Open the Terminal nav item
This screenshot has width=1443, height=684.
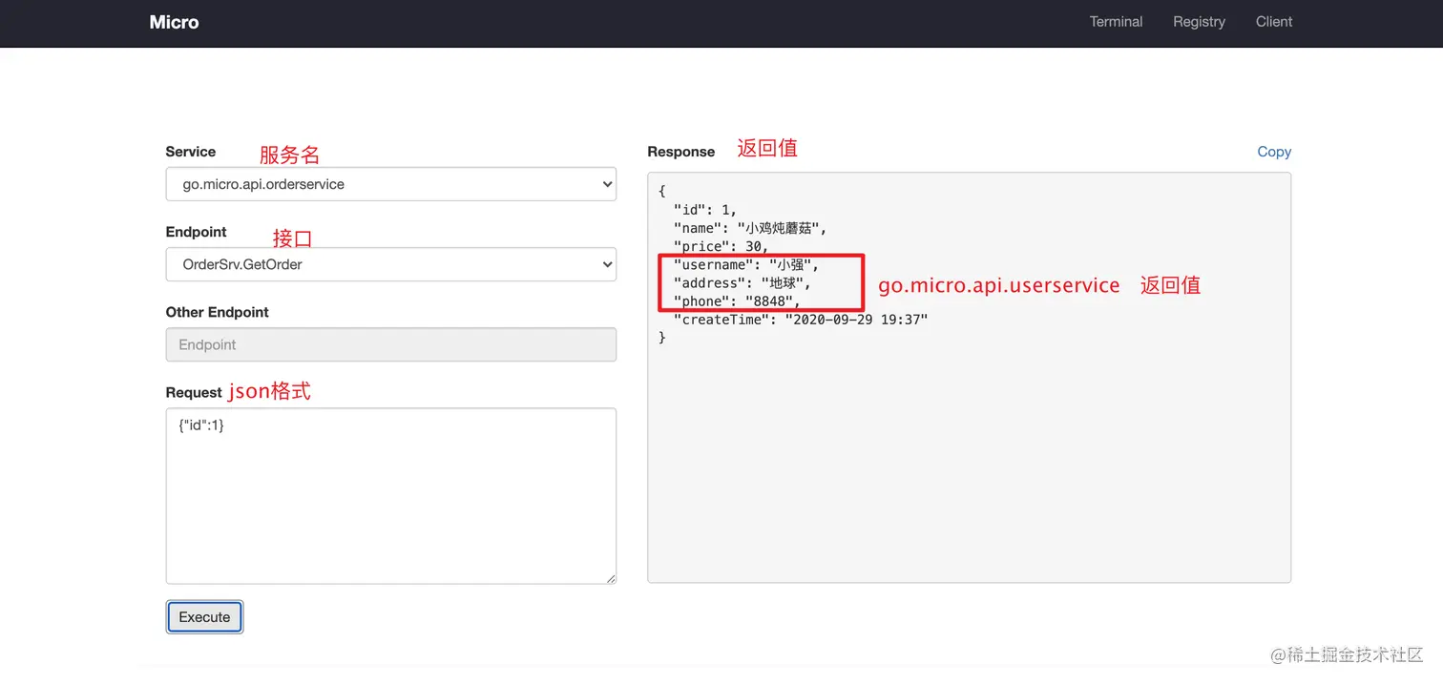1116,22
